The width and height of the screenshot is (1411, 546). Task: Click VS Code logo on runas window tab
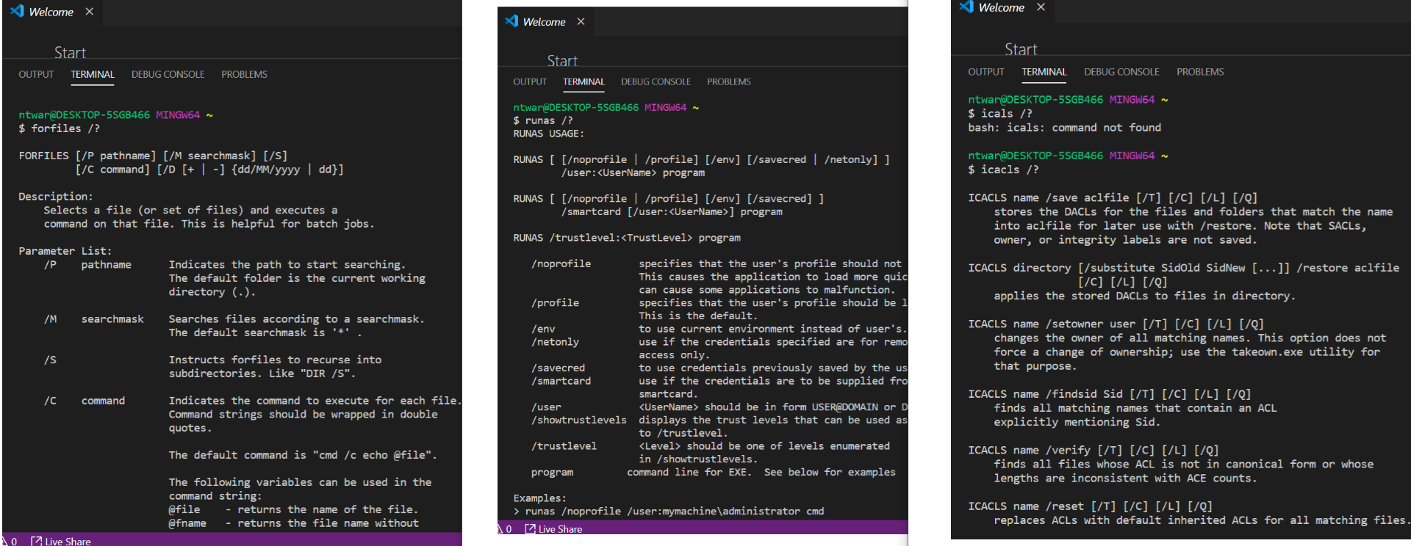tap(511, 21)
